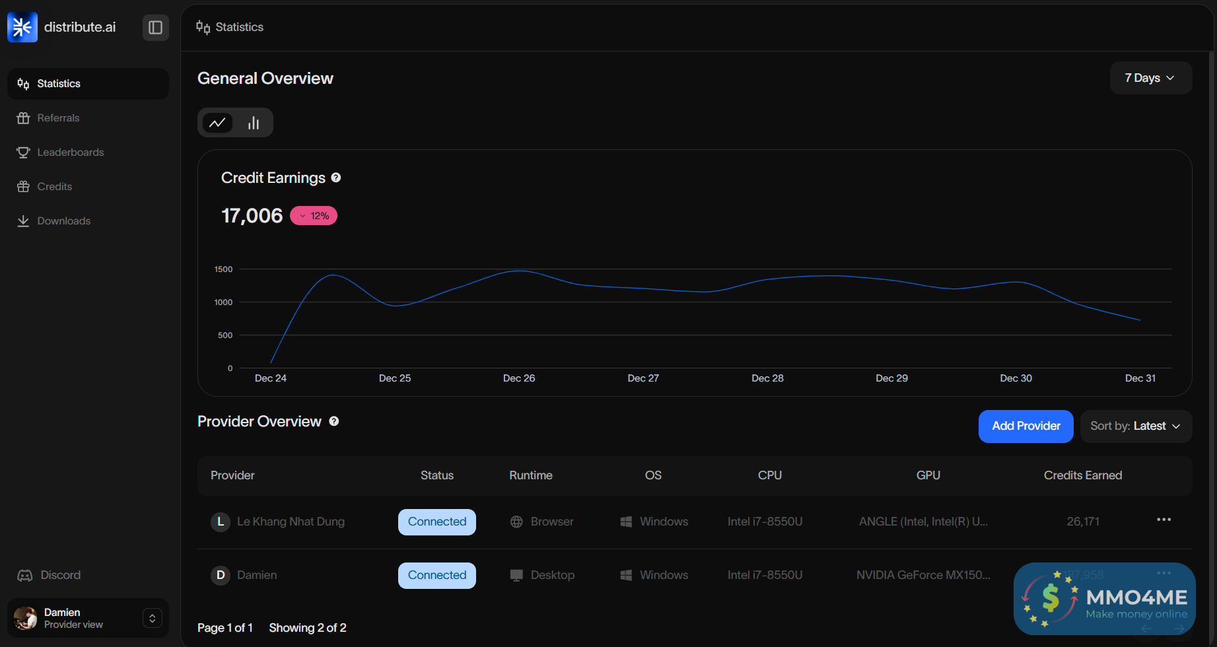Click the Provider column header

pyautogui.click(x=232, y=475)
